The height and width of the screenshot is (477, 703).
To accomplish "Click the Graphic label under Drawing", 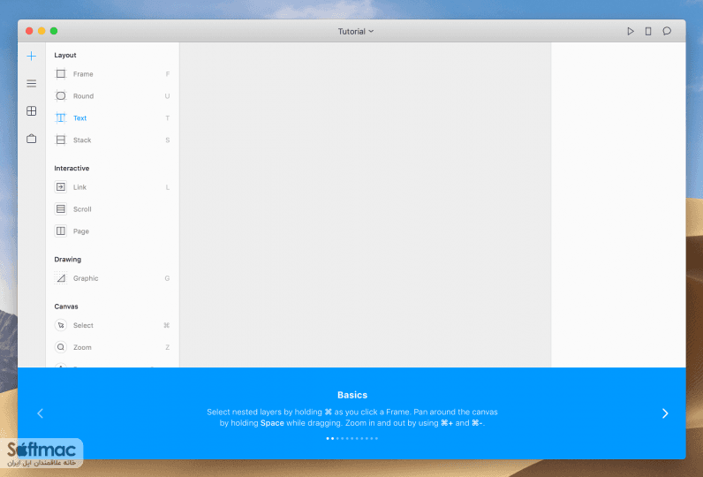I will click(86, 278).
